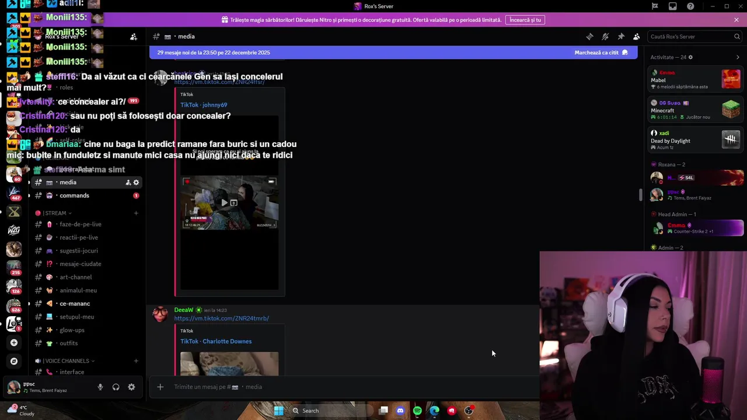
Task: Open Discover servers compass icon
Action: coord(14,361)
